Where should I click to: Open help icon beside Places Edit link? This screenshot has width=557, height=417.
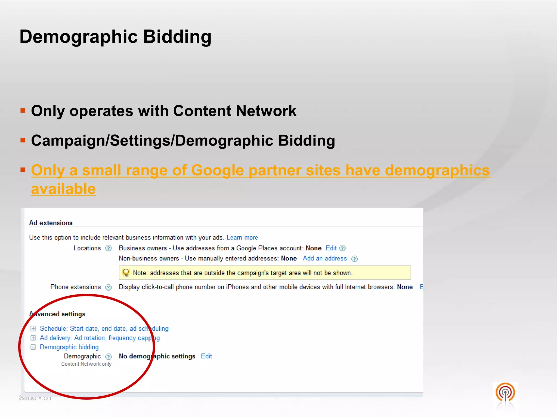coord(343,248)
